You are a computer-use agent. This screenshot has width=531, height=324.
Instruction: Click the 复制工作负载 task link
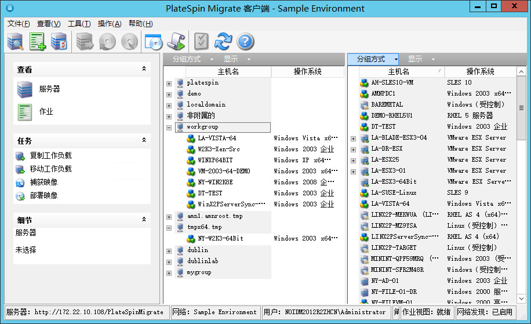tap(50, 156)
